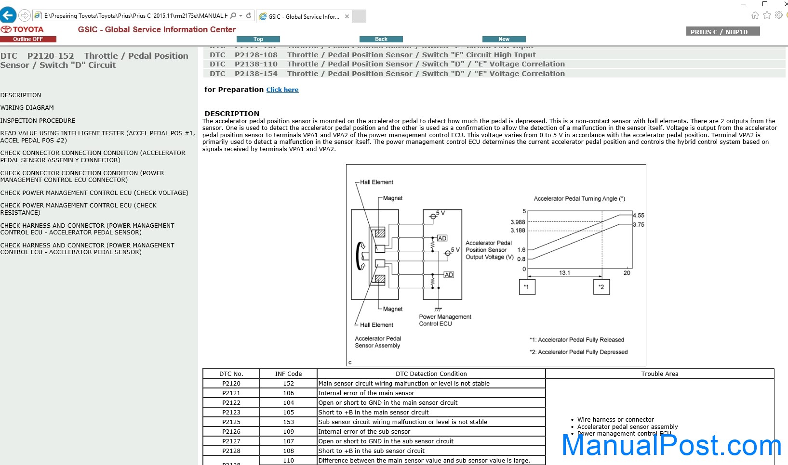Viewport: 788px width, 465px height.
Task: Open CHECK POWER MANAGEMENT CONTROL ECU (CHECK VOLTAGE)
Action: pos(94,193)
